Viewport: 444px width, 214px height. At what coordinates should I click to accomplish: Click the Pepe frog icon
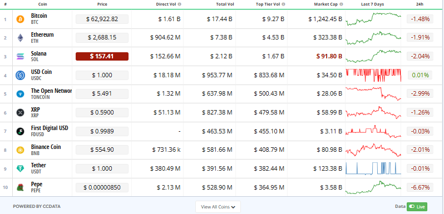pyautogui.click(x=21, y=187)
